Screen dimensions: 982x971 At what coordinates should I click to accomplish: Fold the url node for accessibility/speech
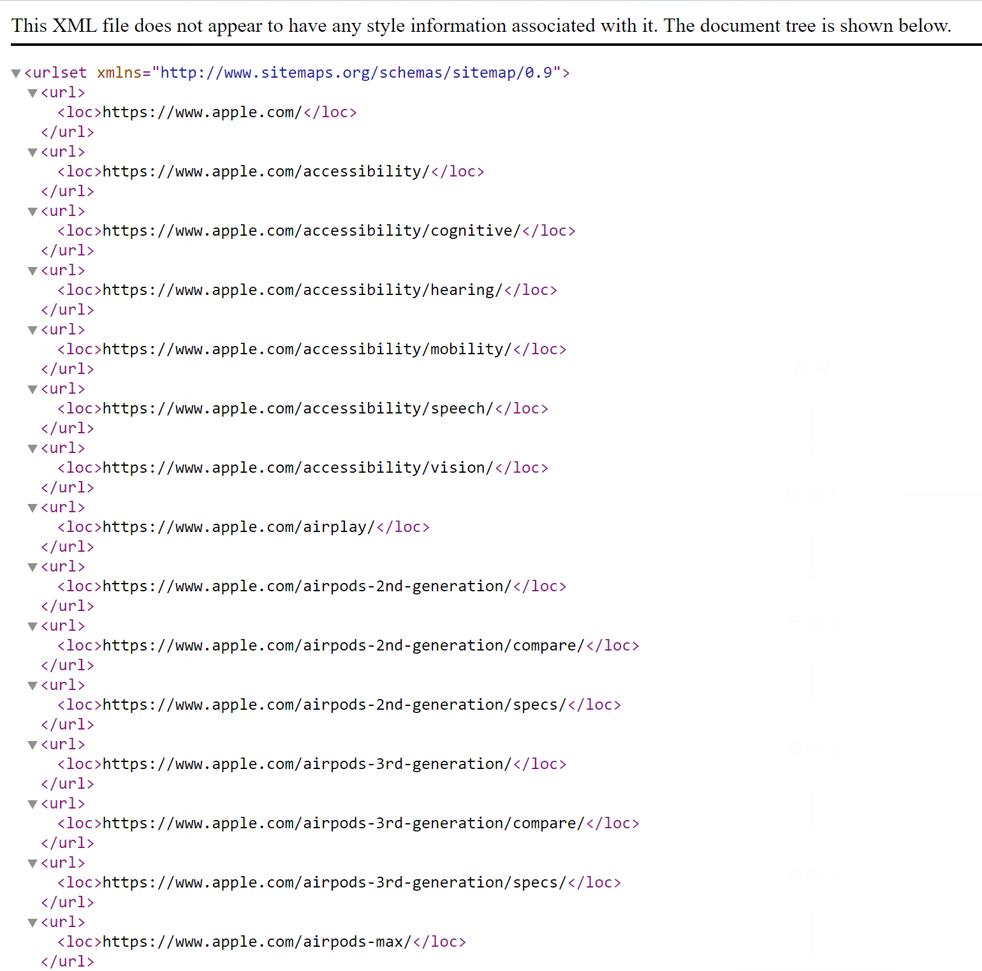click(33, 390)
